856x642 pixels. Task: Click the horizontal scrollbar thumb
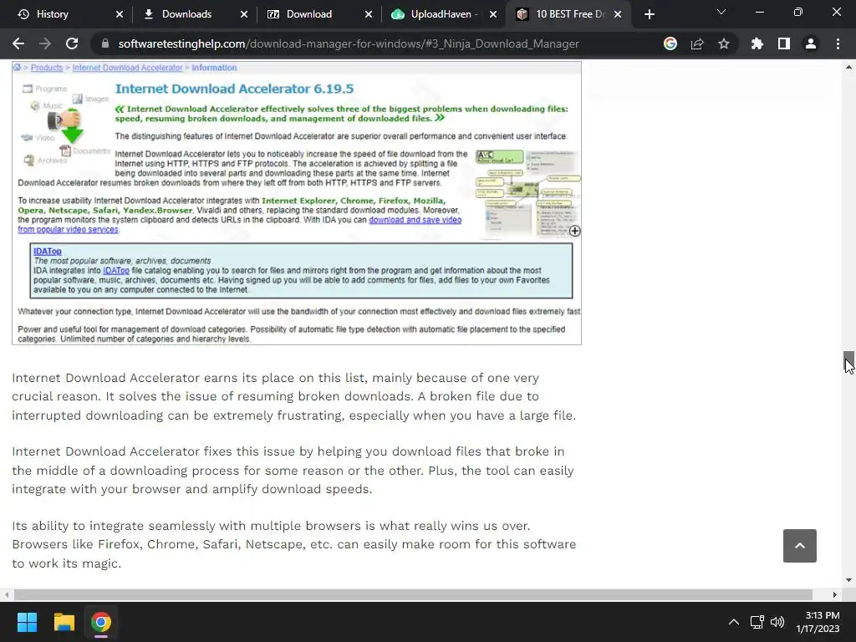pos(413,594)
